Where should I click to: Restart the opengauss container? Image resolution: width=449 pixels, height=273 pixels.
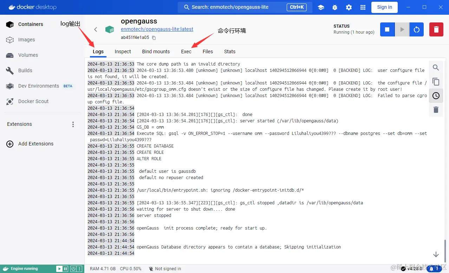pos(417,29)
